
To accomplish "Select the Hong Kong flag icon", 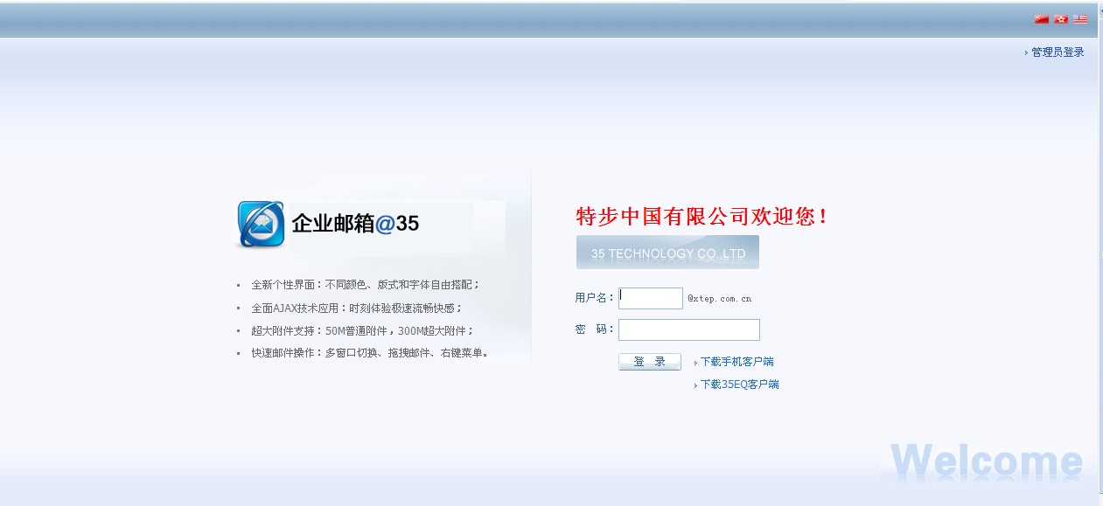I will tap(1061, 19).
